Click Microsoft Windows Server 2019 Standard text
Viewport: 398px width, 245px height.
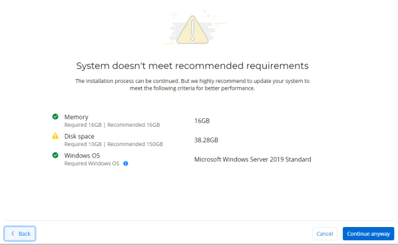[252, 159]
